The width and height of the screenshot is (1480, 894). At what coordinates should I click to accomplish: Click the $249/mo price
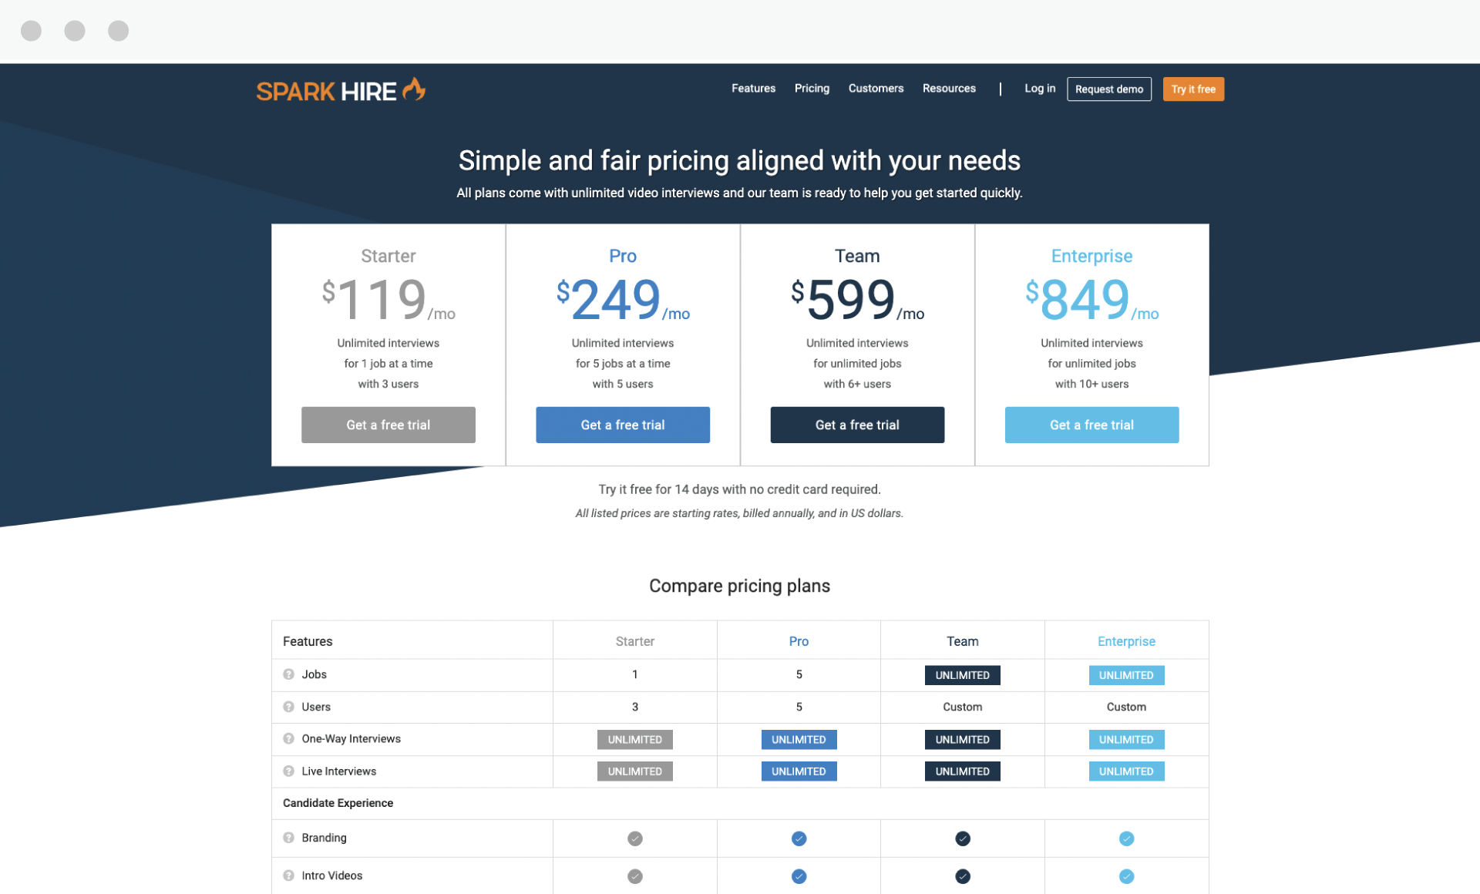[x=623, y=300]
